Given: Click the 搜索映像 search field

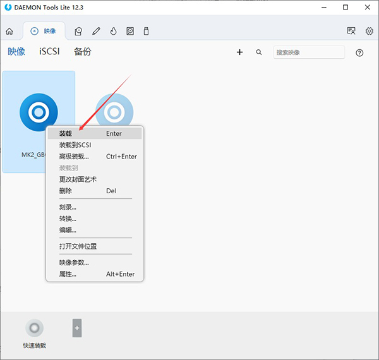Looking at the screenshot, I should click(x=309, y=52).
